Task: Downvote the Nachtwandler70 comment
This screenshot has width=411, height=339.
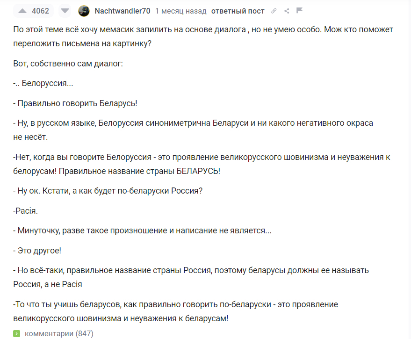Action: [x=65, y=11]
